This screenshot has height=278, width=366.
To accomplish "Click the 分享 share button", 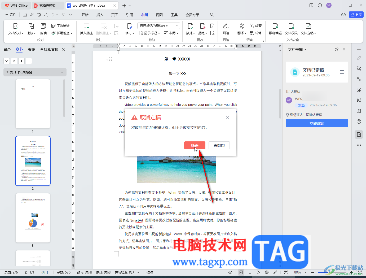I will point(356,15).
